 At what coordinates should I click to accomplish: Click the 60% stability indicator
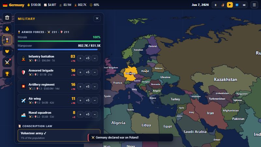pos(94,5)
